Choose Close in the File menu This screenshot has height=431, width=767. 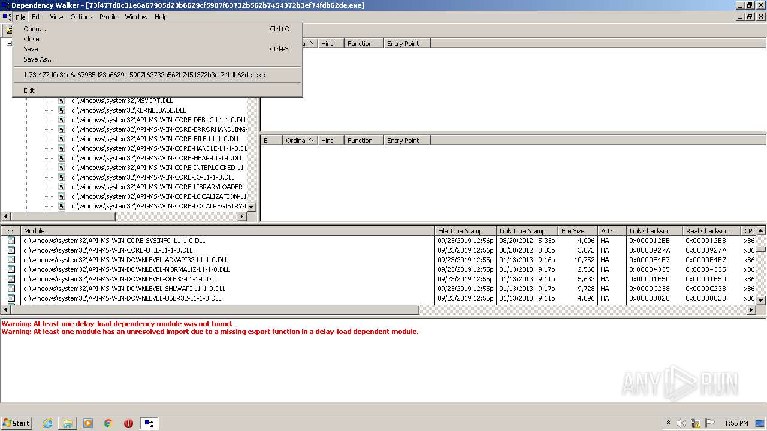click(158, 39)
